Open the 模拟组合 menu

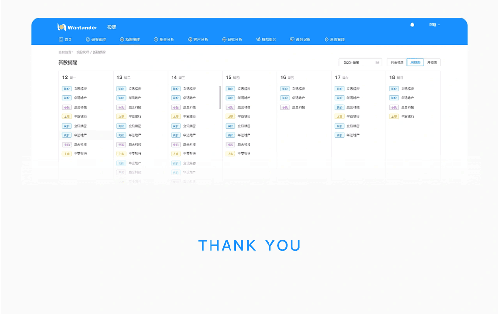(266, 40)
